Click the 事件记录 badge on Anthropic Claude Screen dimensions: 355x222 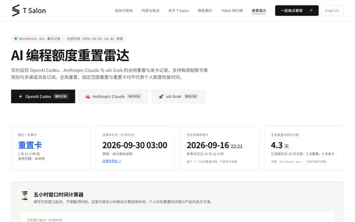134,96
